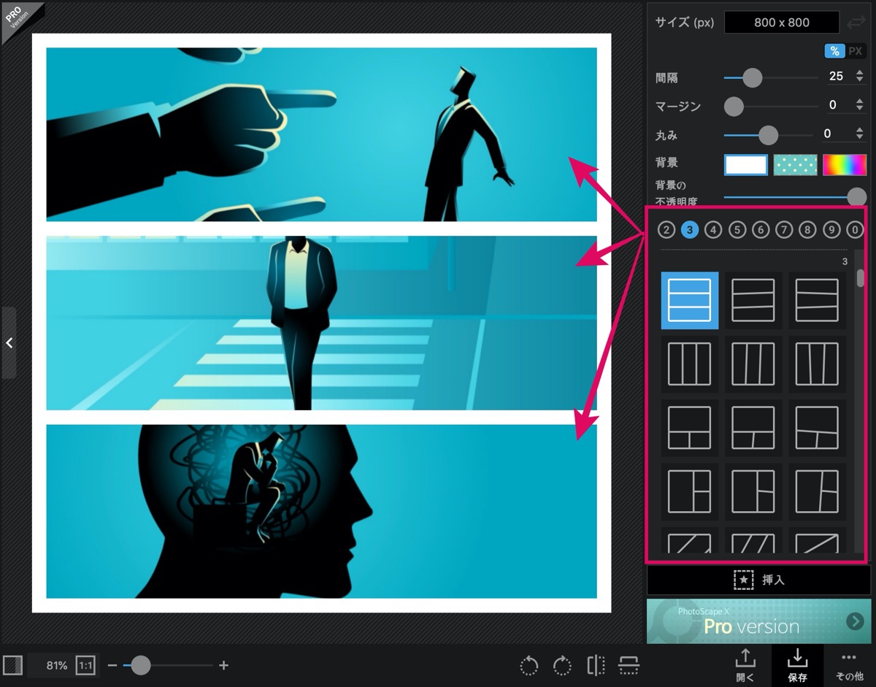Rotate the collage clockwise
Viewport: 876px width, 687px height.
point(562,665)
